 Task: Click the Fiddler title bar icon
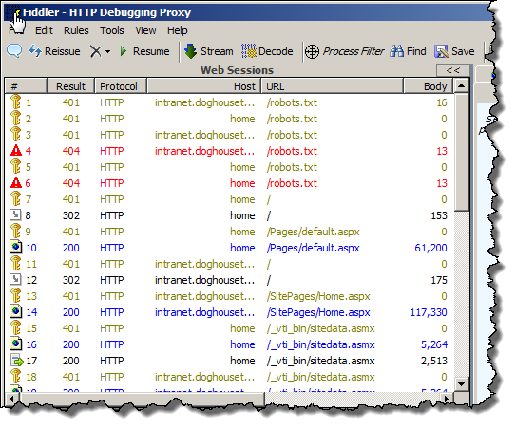14,13
